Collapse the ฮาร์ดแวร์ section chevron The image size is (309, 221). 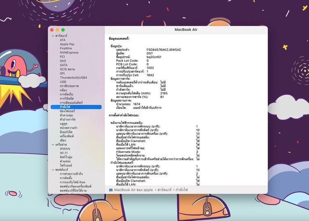[x=53, y=36]
